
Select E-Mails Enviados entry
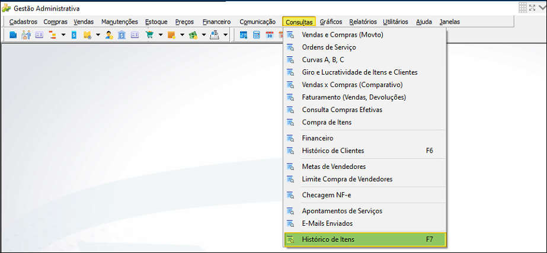pos(365,223)
